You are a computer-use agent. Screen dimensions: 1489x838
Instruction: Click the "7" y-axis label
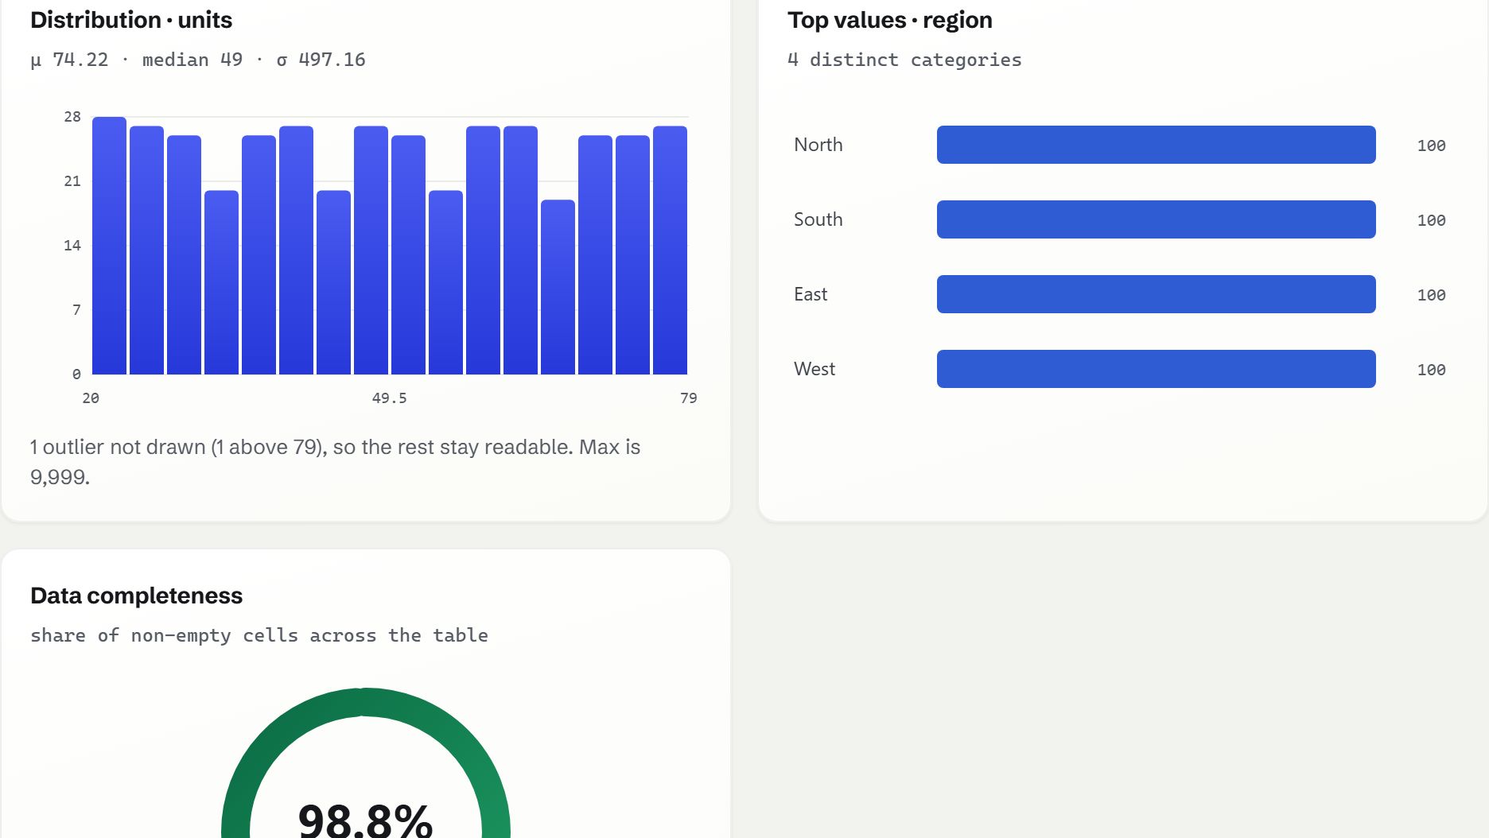click(x=76, y=310)
